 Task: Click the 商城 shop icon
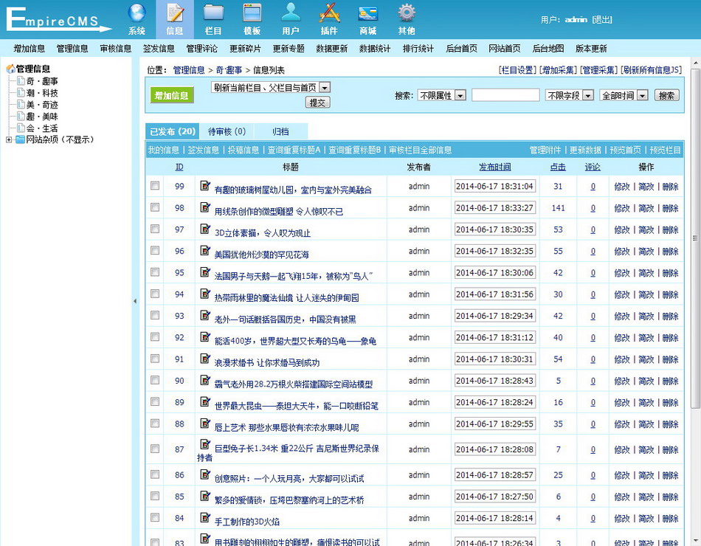point(367,14)
